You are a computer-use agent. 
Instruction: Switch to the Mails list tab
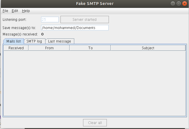(x=13, y=41)
